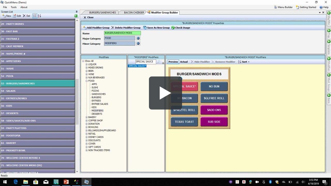
Task: Click the Add Modifier Group icon
Action: tap(96, 28)
